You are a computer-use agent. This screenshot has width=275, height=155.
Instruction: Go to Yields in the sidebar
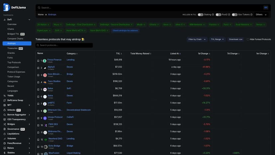(11, 95)
